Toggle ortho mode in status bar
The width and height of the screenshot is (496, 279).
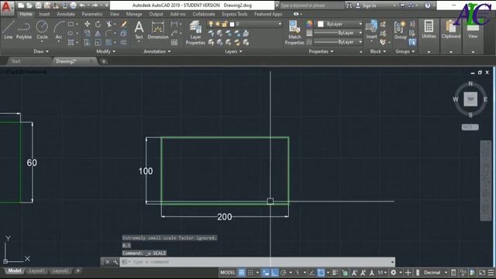pos(274,272)
